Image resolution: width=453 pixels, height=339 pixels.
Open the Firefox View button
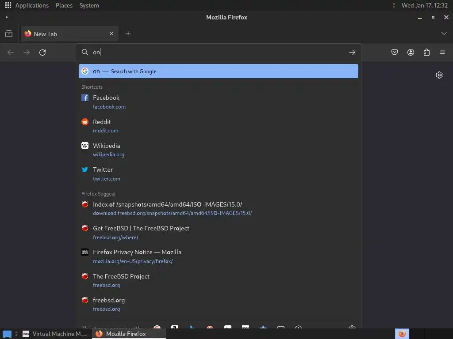pos(9,34)
